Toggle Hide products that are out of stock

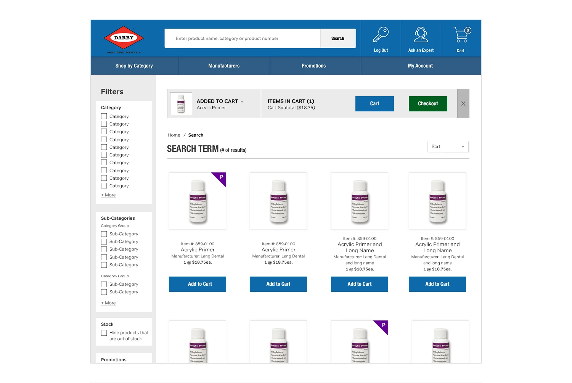tap(104, 333)
